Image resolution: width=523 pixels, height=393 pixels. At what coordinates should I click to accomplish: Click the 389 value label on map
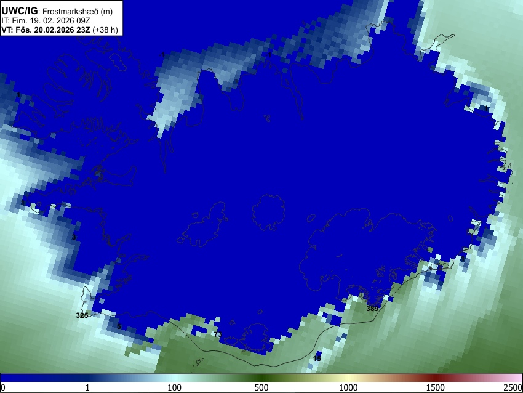[x=372, y=309]
